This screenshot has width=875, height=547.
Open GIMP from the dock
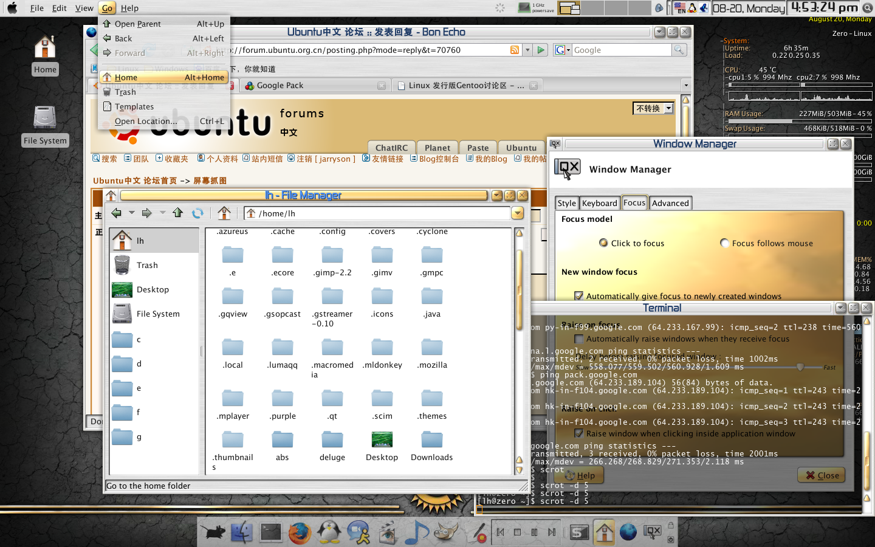coord(445,532)
